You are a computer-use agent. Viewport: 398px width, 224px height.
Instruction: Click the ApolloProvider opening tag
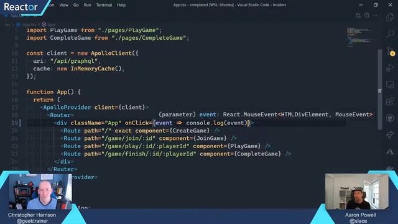pyautogui.click(x=94, y=108)
